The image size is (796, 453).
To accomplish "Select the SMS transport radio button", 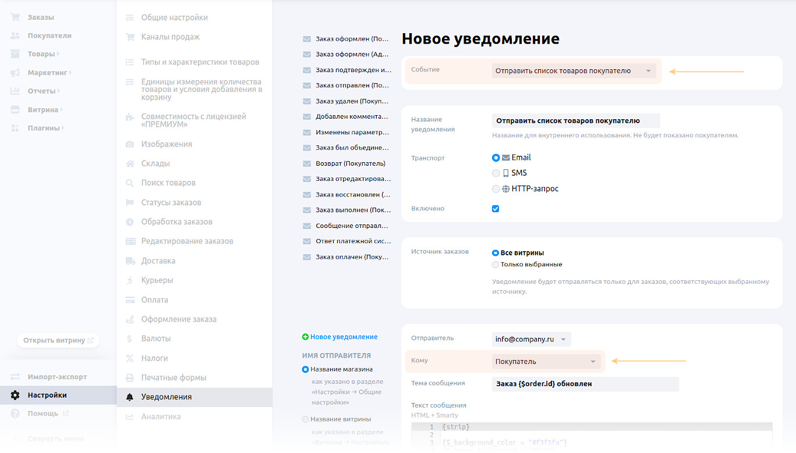I will [x=496, y=173].
